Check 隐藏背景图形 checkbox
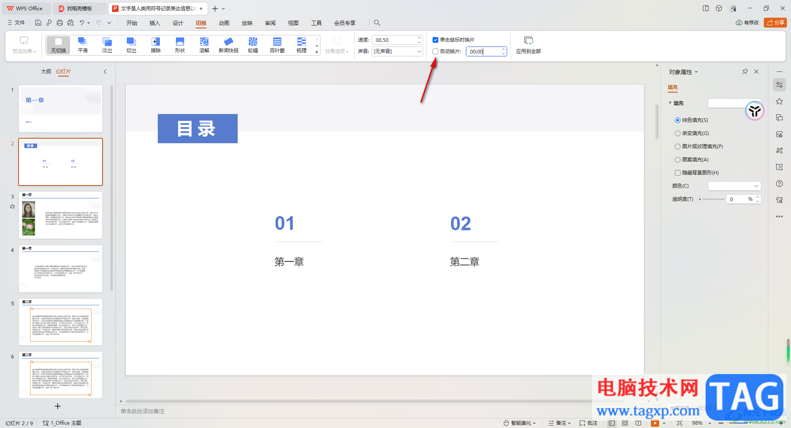 click(678, 173)
